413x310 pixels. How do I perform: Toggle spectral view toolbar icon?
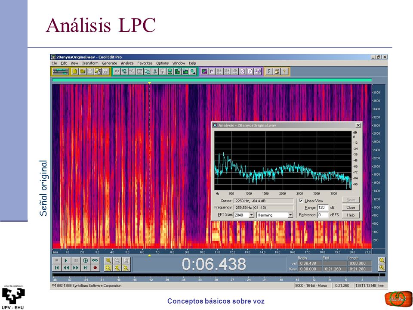[204, 71]
